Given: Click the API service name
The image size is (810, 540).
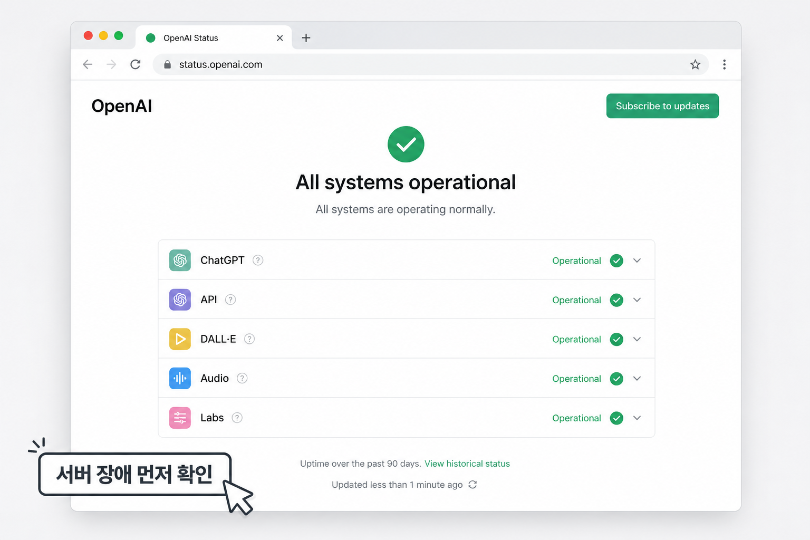Looking at the screenshot, I should pyautogui.click(x=209, y=300).
